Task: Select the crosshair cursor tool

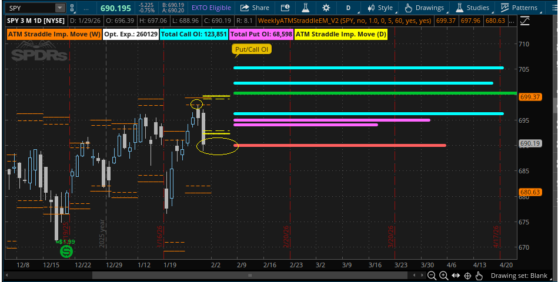Action: [467, 276]
